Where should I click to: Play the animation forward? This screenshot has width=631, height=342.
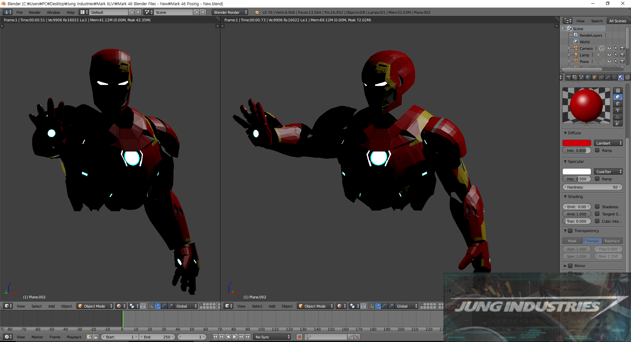(x=235, y=337)
